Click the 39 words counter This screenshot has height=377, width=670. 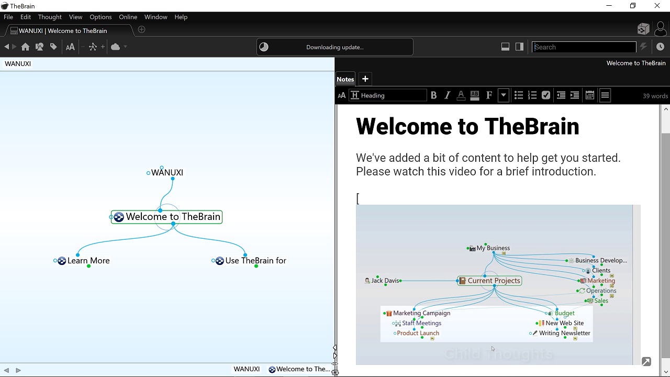coord(655,96)
